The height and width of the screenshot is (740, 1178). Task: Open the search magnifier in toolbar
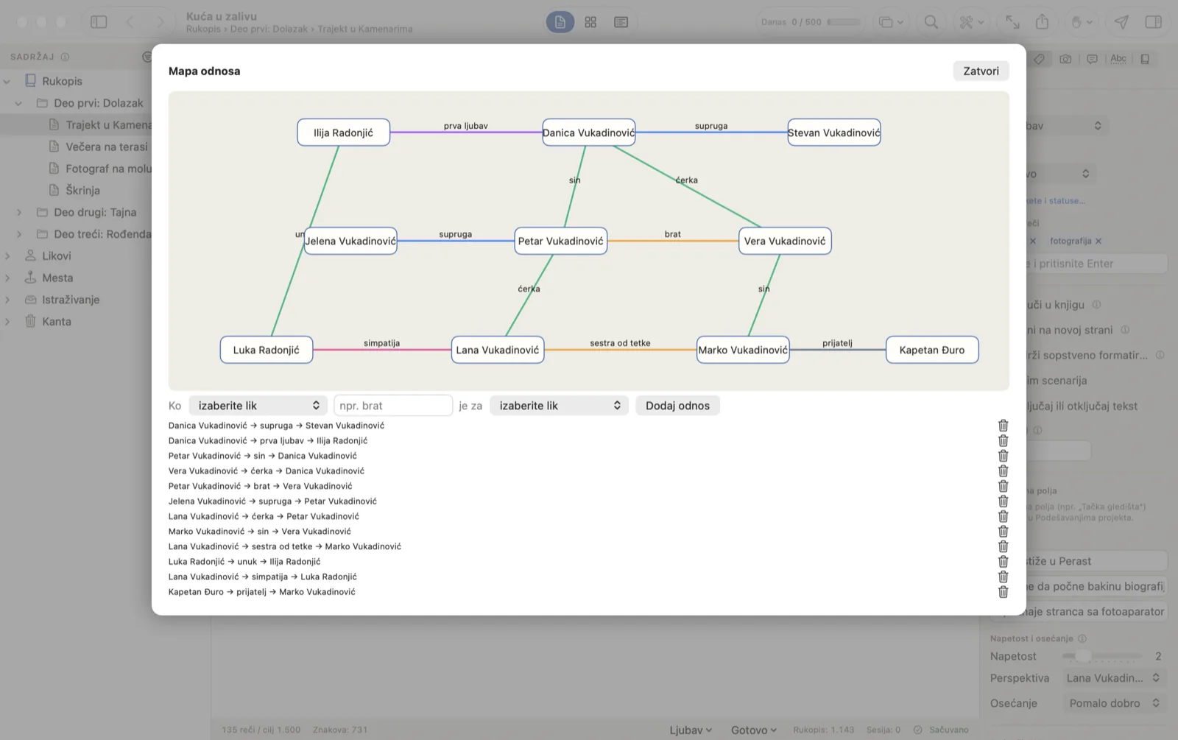(x=931, y=22)
